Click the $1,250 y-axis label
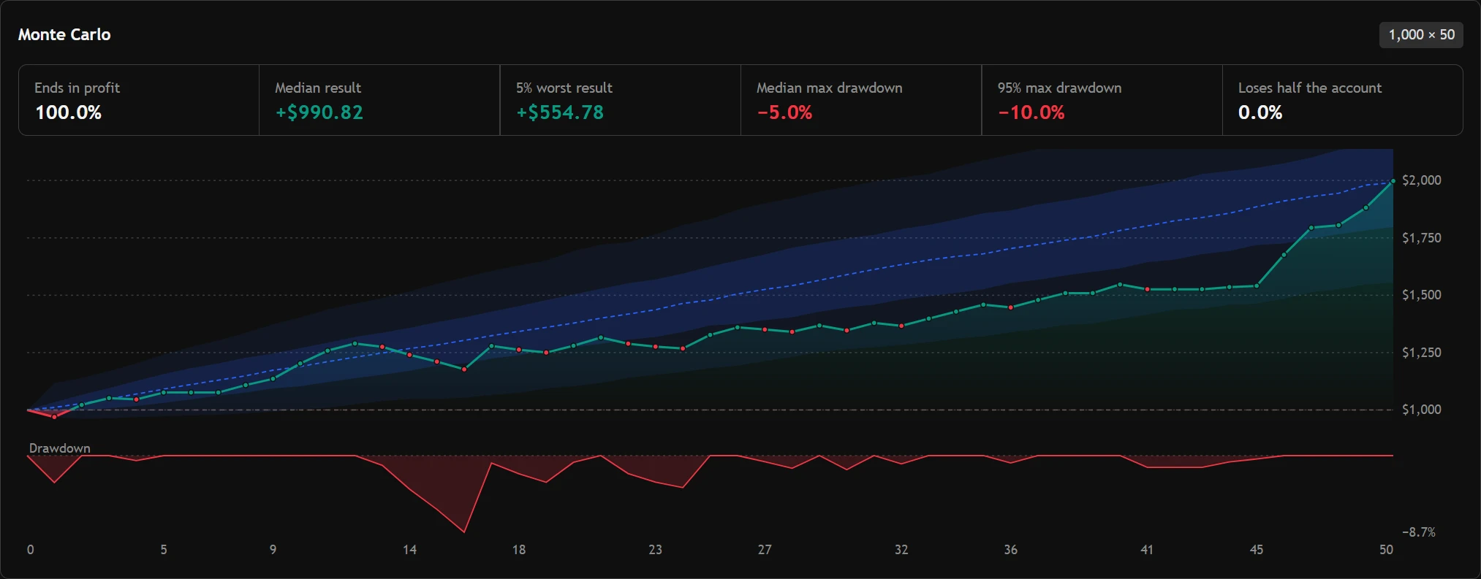Image resolution: width=1481 pixels, height=579 pixels. click(x=1421, y=353)
